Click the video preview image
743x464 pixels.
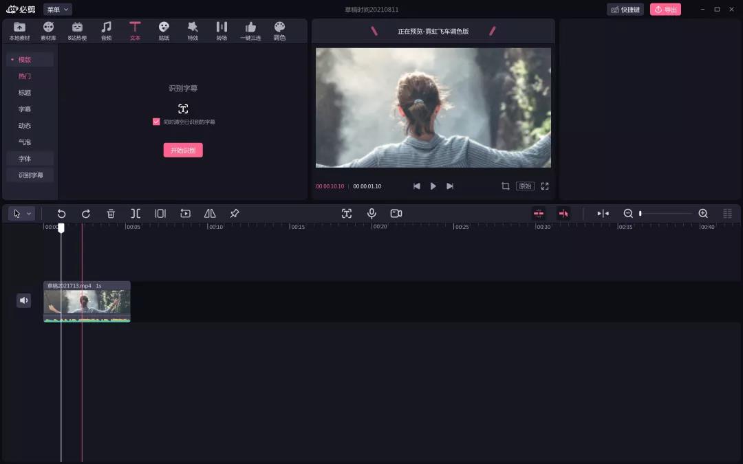point(433,107)
